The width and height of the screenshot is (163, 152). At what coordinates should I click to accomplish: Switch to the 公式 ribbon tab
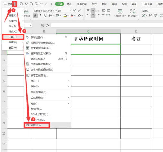pyautogui.click(x=94, y=4)
